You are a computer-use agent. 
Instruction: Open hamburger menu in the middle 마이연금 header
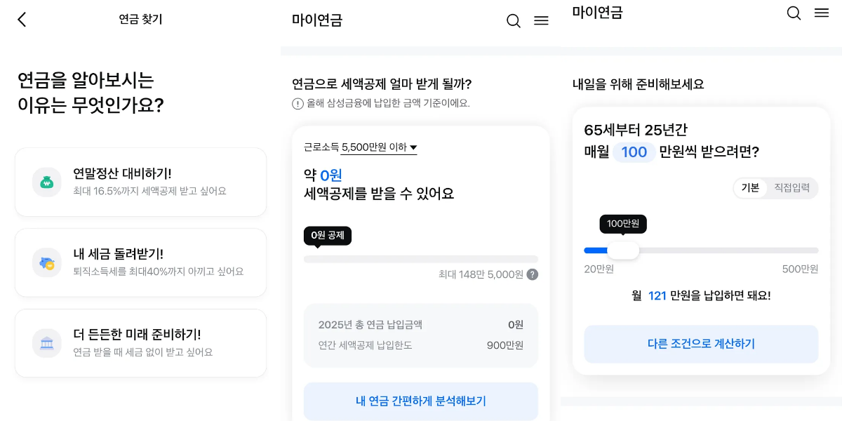click(541, 21)
